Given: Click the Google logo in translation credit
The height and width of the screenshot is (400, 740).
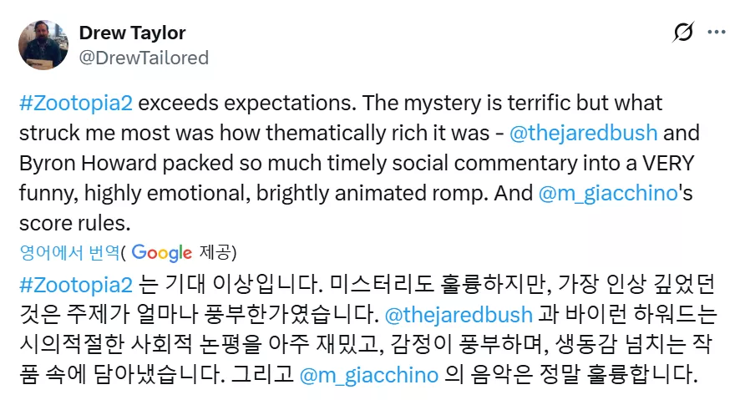Looking at the screenshot, I should point(161,251).
